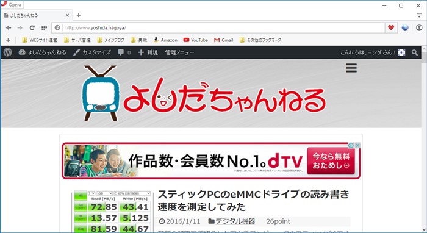The width and height of the screenshot is (427, 233).
Task: Maximize the Opera window
Action: (401, 5)
